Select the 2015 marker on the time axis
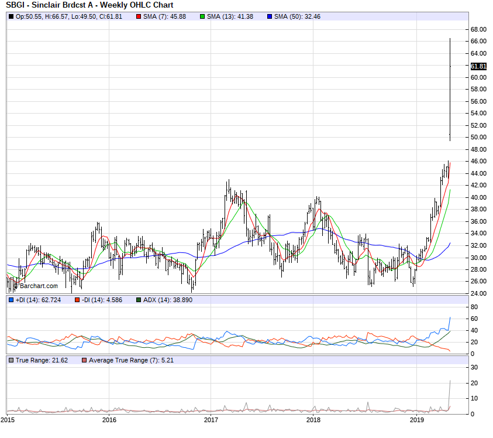 [x=8, y=420]
